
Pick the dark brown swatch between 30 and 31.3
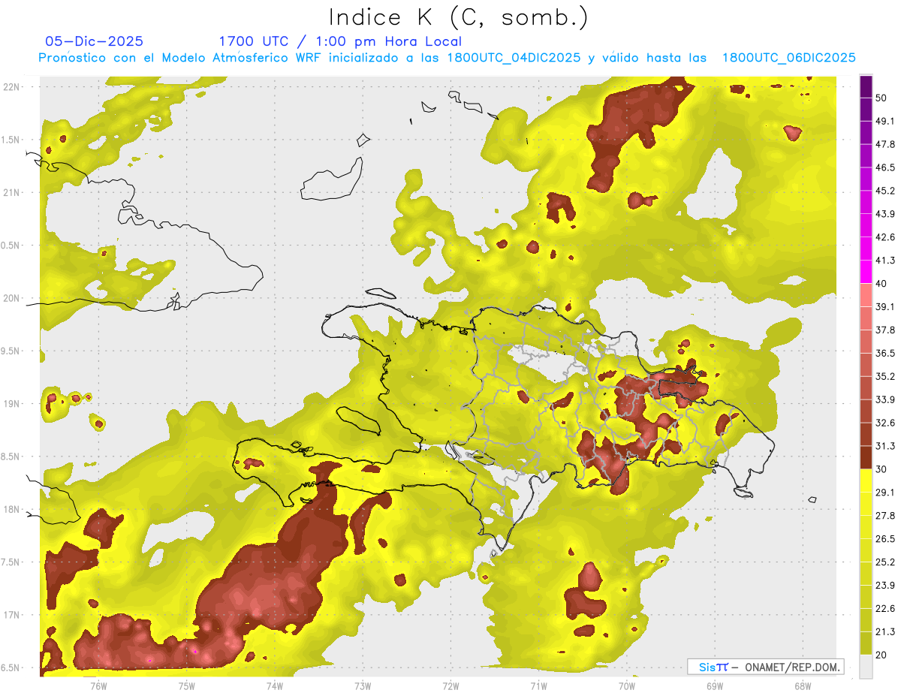866,457
